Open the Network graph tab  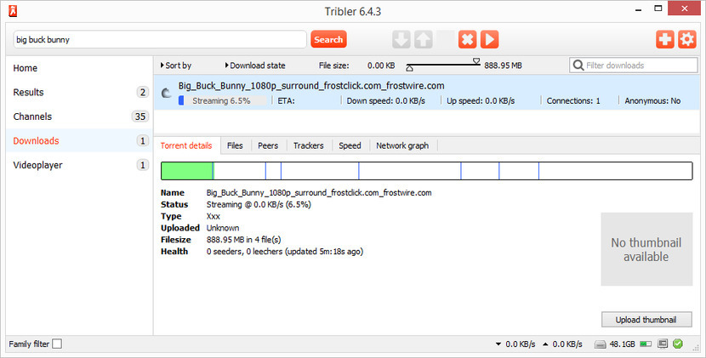tap(402, 145)
